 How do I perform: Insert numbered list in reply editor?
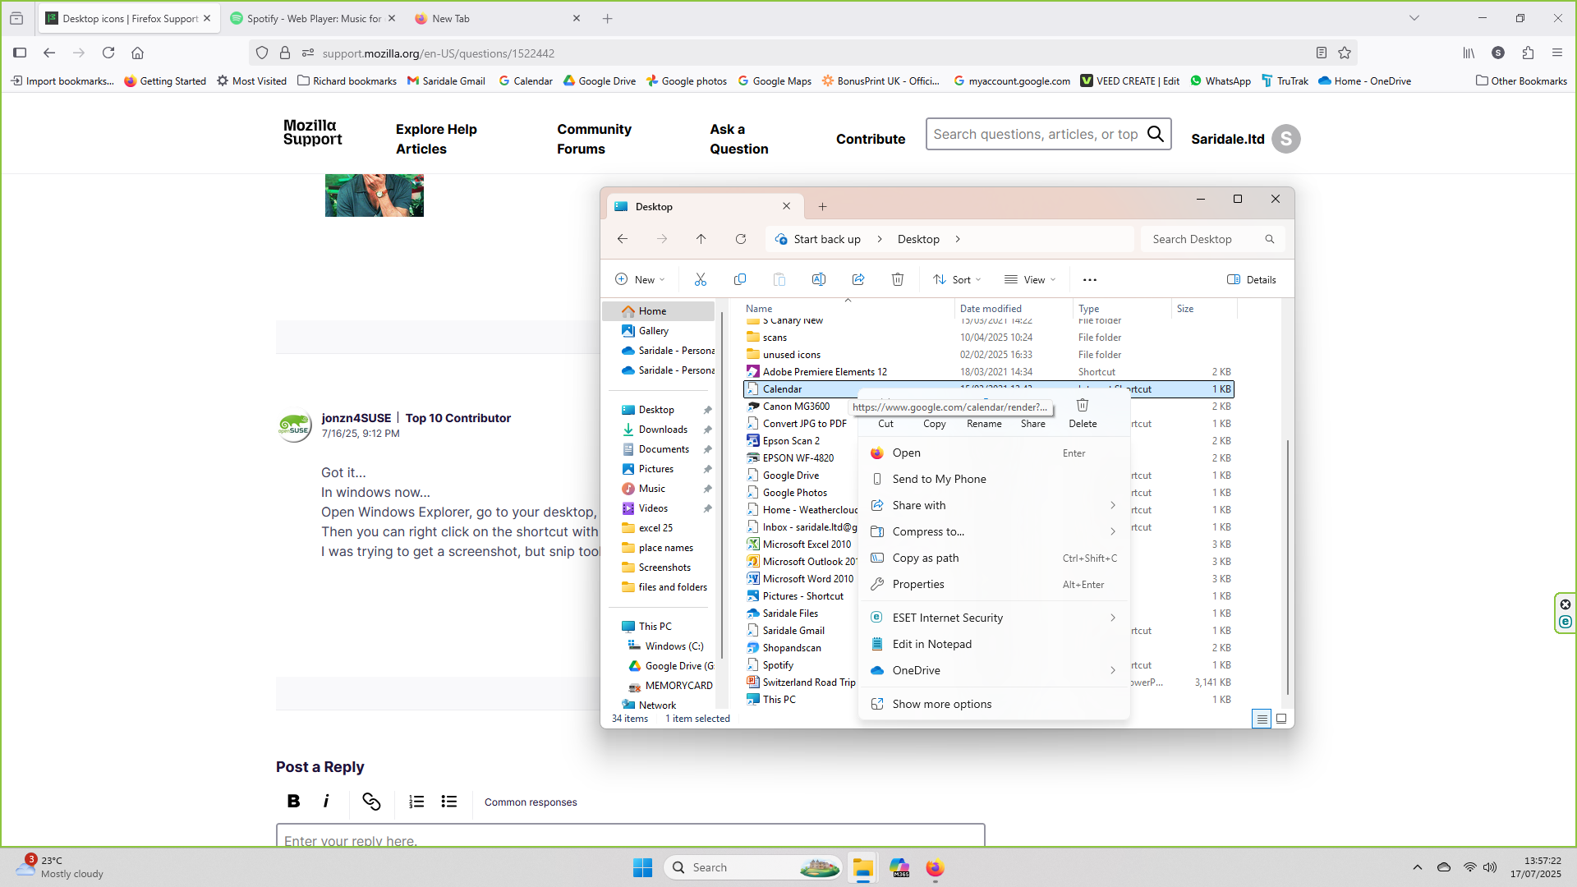click(x=416, y=802)
